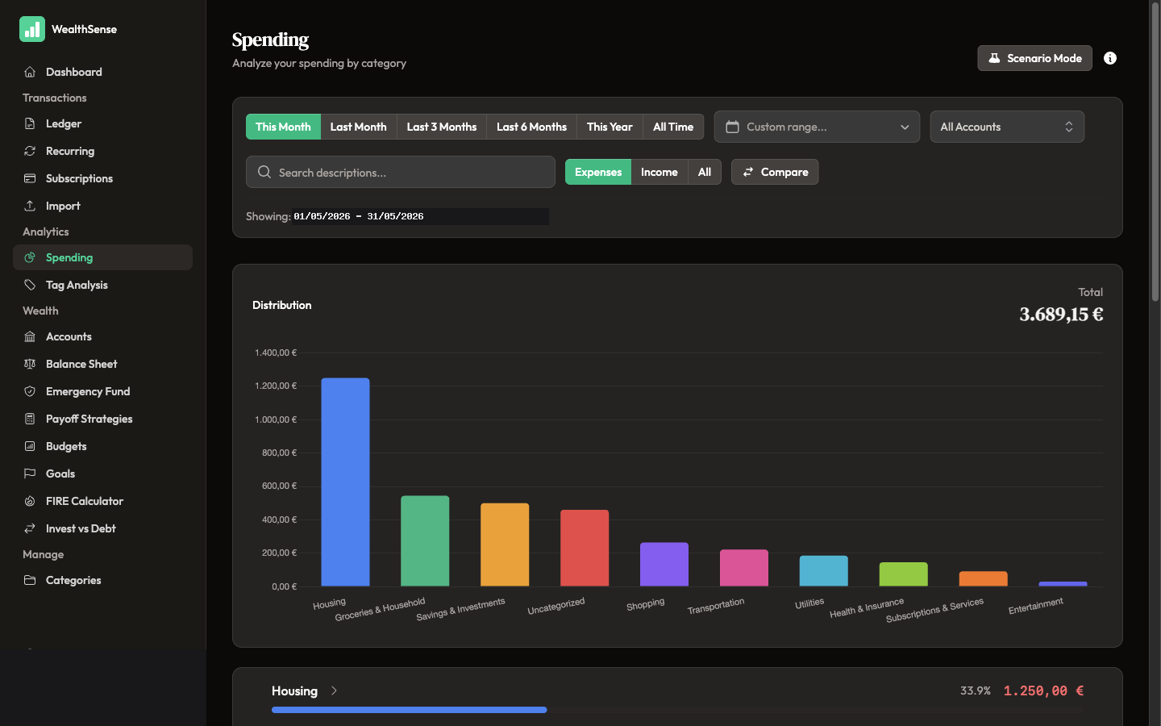Select the This Month period
Image resolution: width=1161 pixels, height=726 pixels.
283,127
